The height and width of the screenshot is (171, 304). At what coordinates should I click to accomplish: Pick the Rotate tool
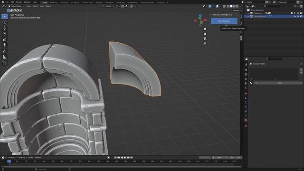4,34
